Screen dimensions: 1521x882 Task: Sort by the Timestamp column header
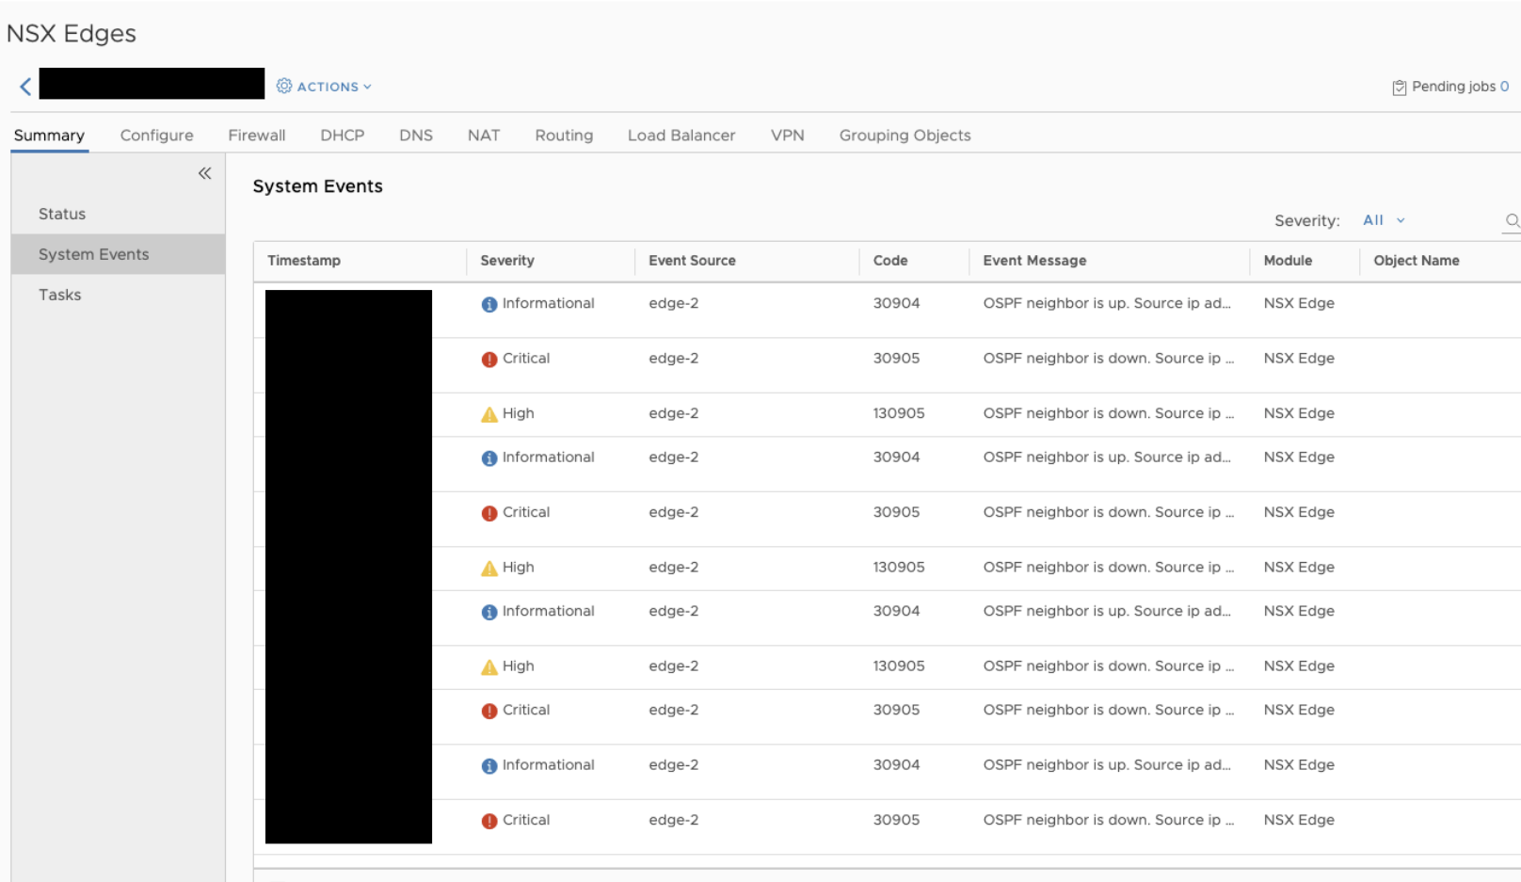pos(304,261)
